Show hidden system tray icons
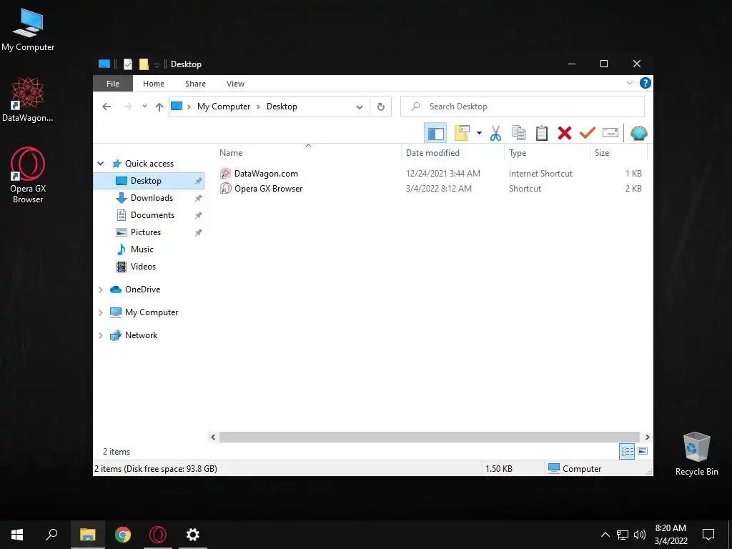Screen dimensions: 732x549 605,535
